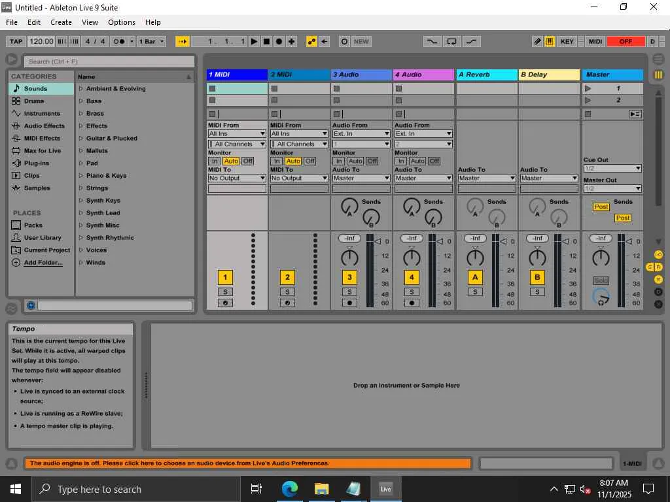Open 4 Audio 'Master' output dropdown
Screen dimensions: 670x502
click(x=423, y=178)
